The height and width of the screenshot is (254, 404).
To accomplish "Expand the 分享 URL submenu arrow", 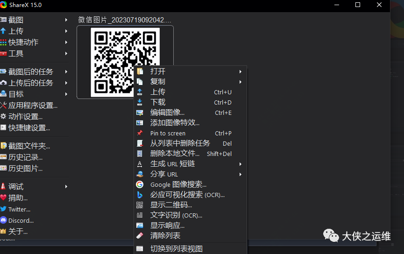I will coord(241,175).
